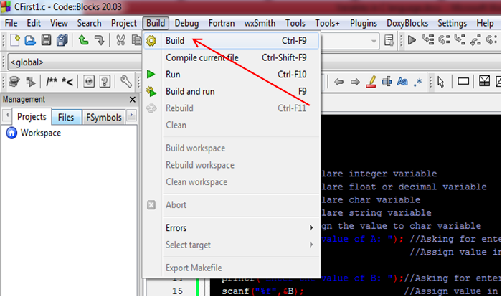Open the Fortran menu
The width and height of the screenshot is (502, 297).
point(222,23)
